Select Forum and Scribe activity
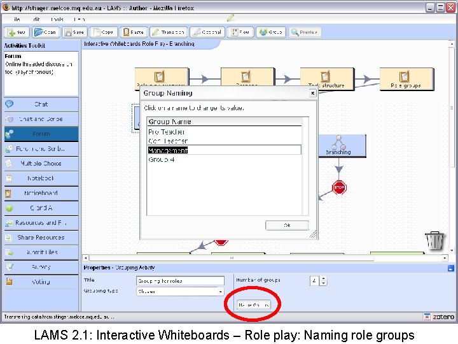This screenshot has width=458, height=344. click(x=41, y=149)
